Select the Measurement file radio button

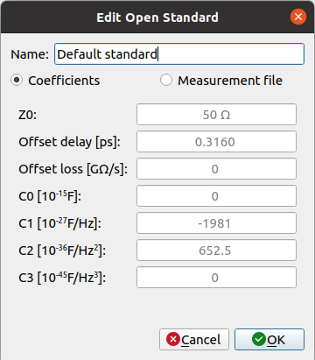point(166,80)
